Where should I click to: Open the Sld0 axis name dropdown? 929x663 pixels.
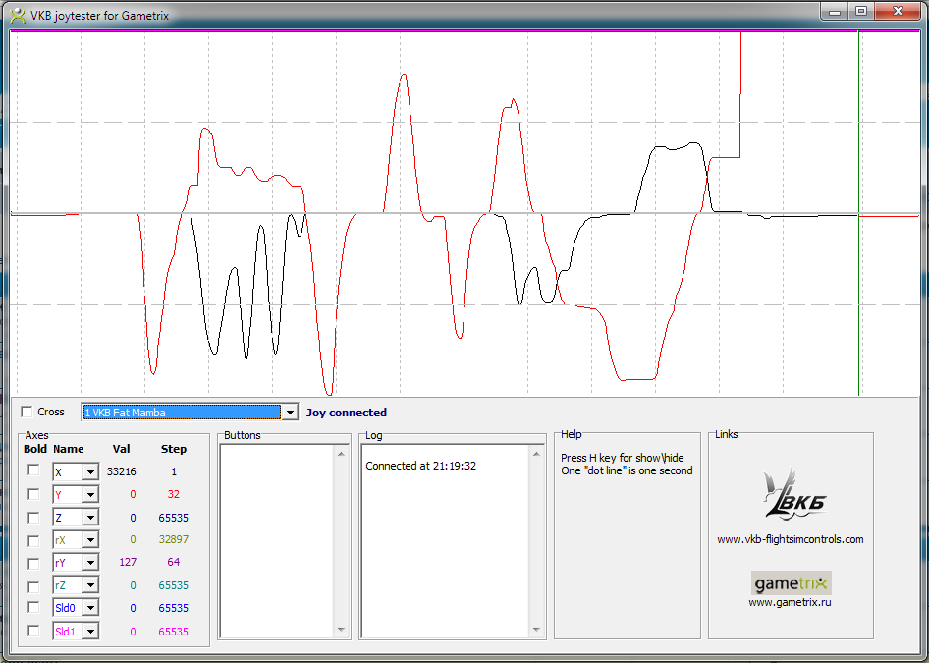pyautogui.click(x=90, y=608)
